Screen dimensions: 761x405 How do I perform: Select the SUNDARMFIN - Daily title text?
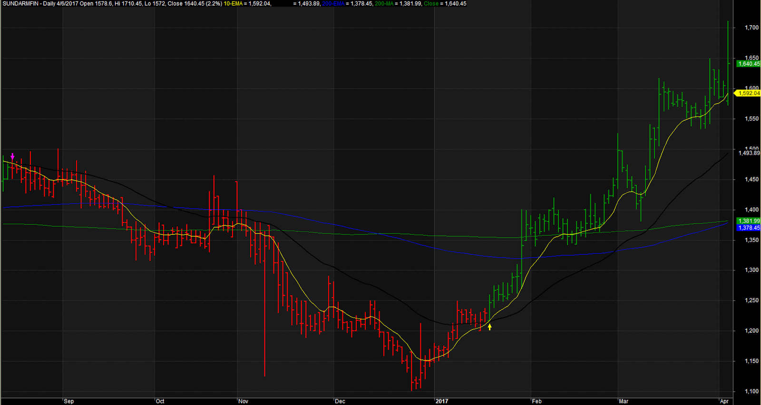[29, 3]
